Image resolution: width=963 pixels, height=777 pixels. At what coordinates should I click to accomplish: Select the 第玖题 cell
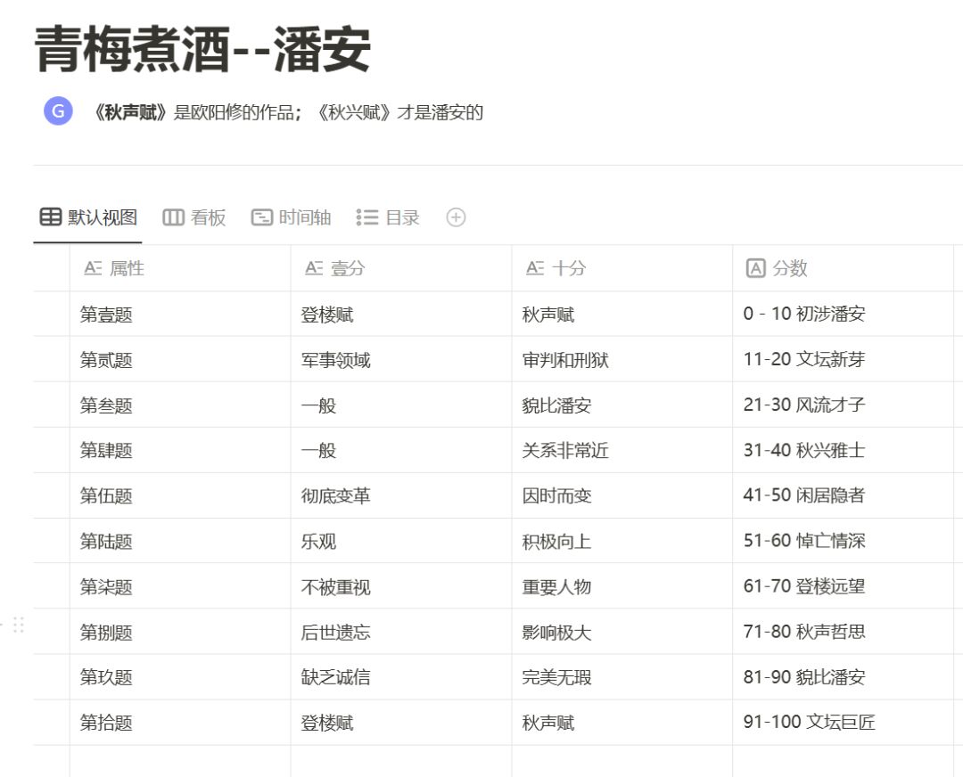(x=180, y=677)
